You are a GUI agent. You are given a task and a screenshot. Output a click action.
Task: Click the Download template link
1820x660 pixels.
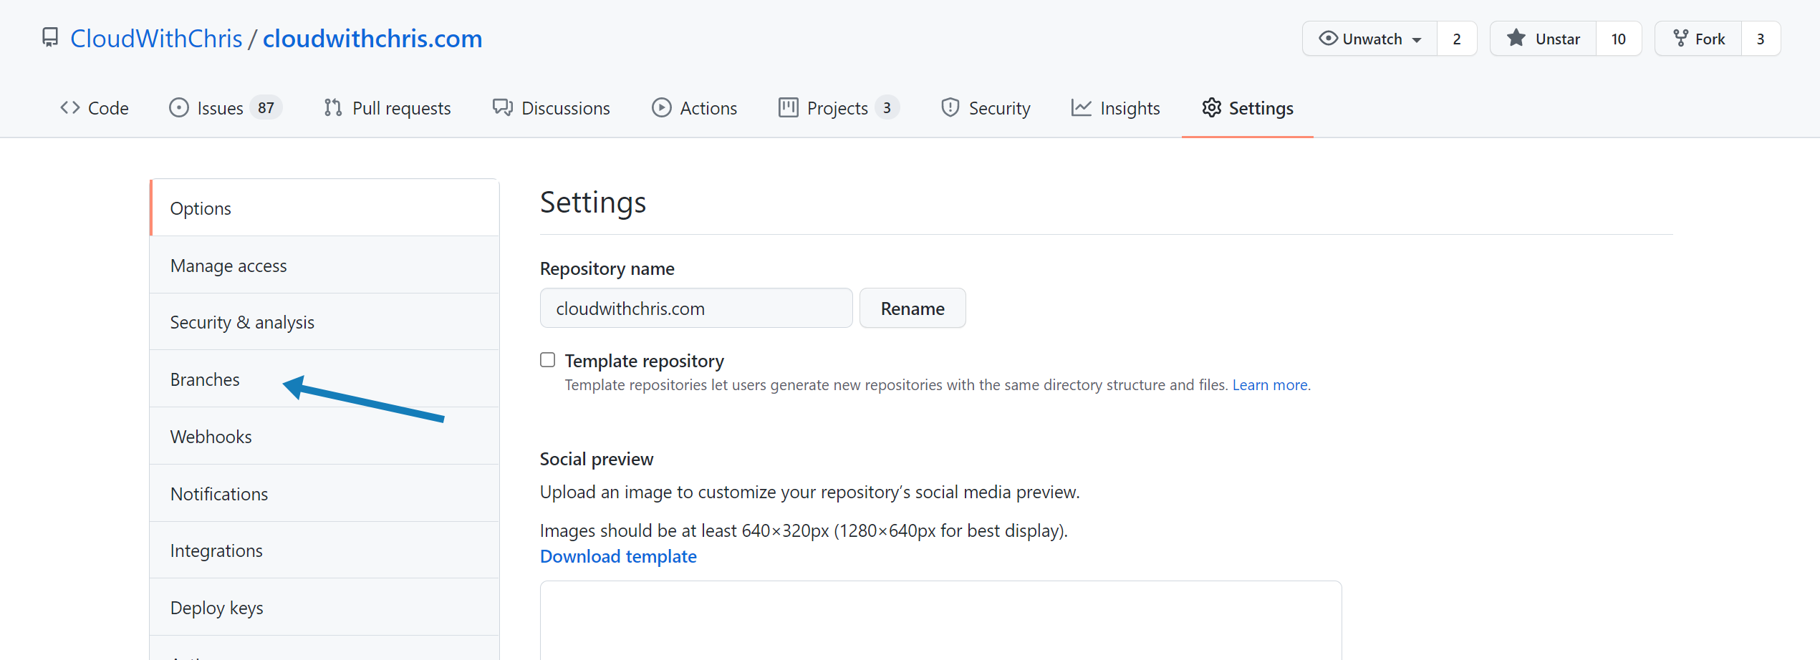tap(617, 556)
